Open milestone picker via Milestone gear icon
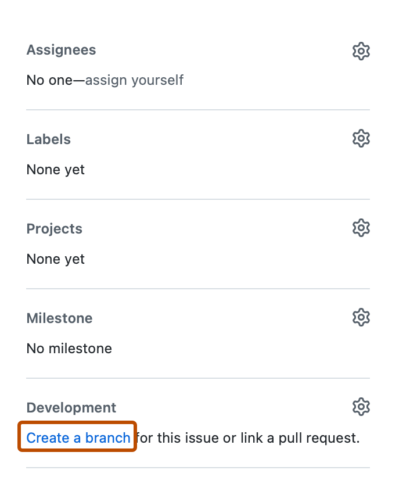This screenshot has height=488, width=410. point(361,317)
